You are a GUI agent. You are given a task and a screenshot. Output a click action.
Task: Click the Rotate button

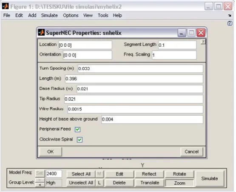point(179,174)
